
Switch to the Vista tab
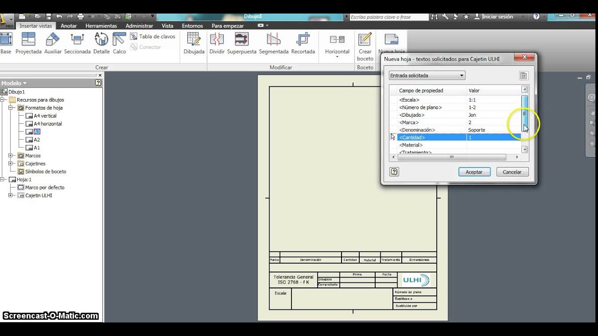167,26
